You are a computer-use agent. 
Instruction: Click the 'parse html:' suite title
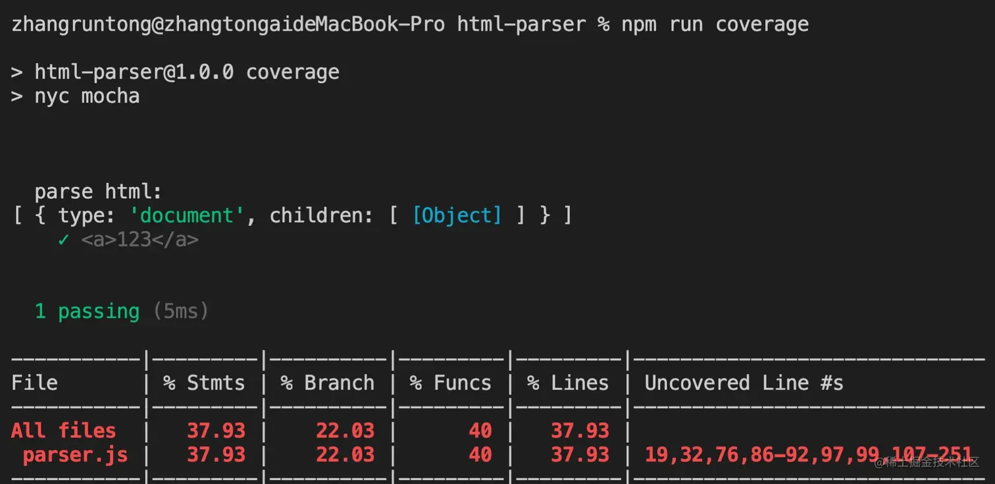point(98,192)
